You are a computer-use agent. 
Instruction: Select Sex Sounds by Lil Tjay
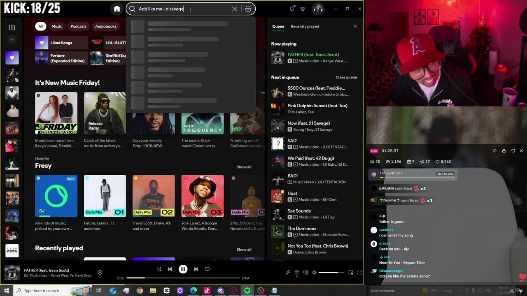click(314, 214)
